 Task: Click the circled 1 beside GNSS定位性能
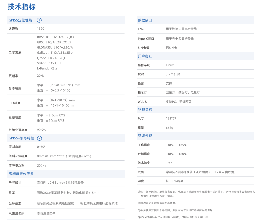39,20
